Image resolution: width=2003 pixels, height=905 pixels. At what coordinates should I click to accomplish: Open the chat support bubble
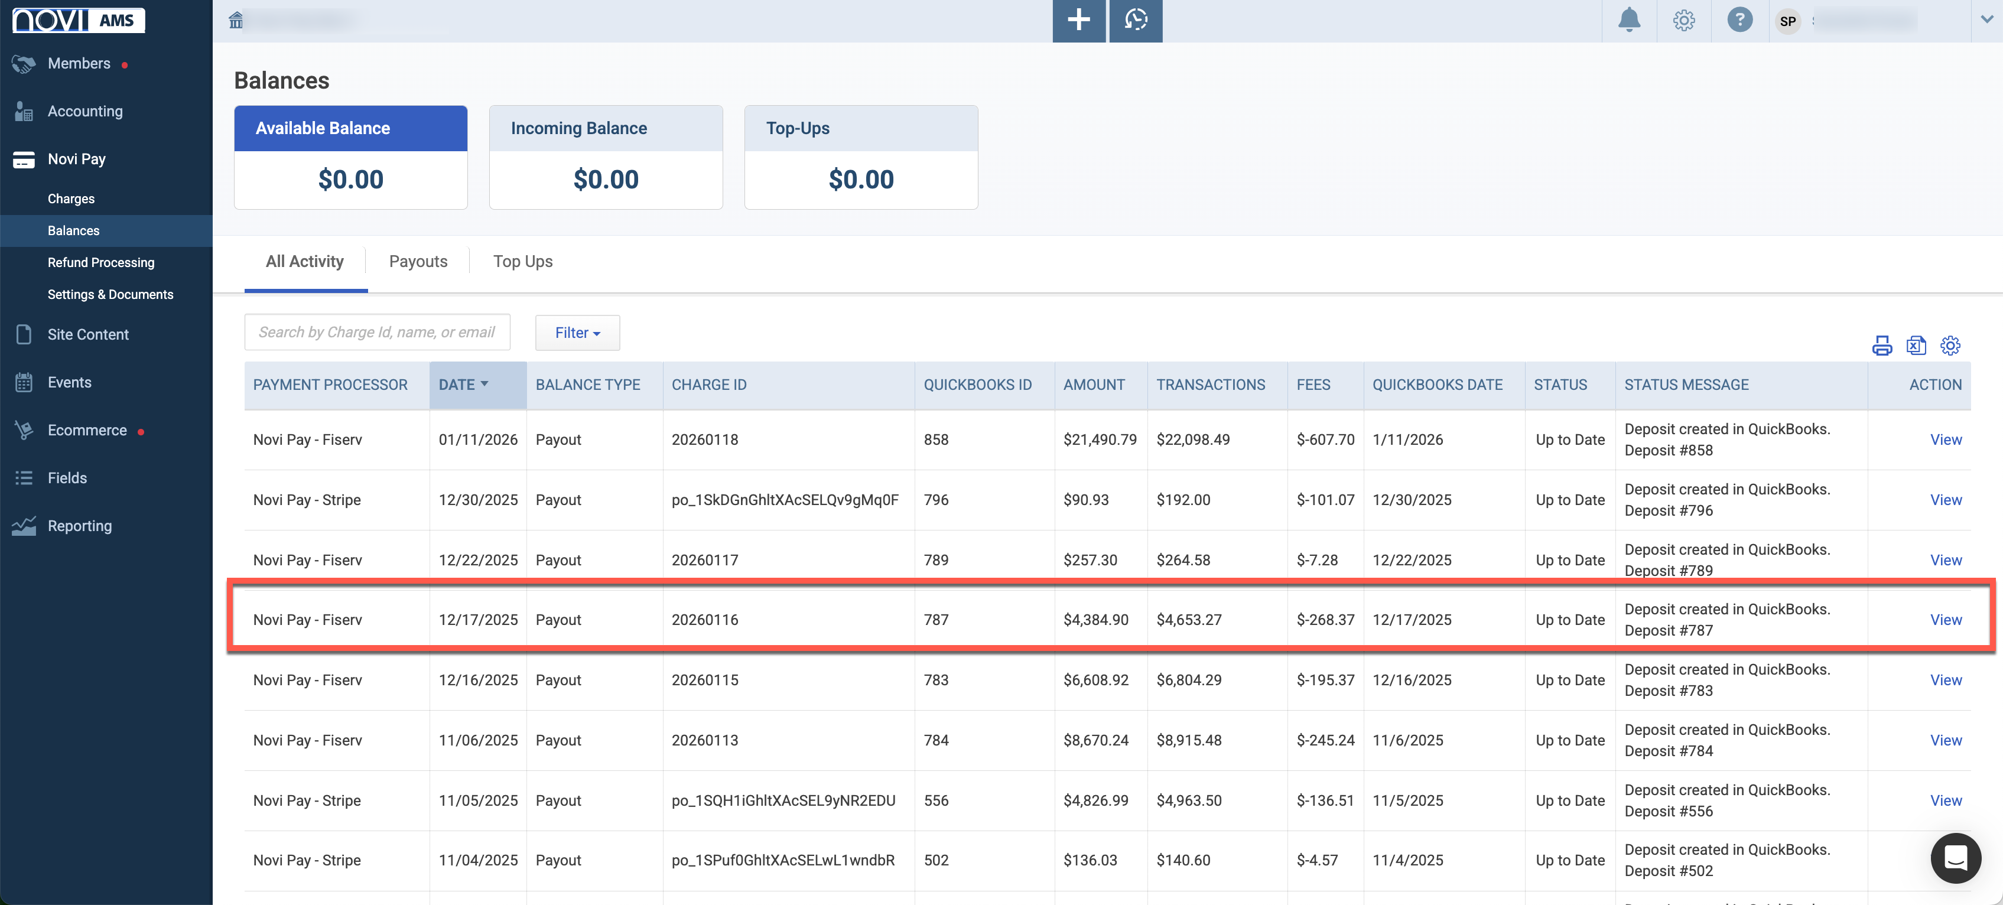click(x=1955, y=858)
